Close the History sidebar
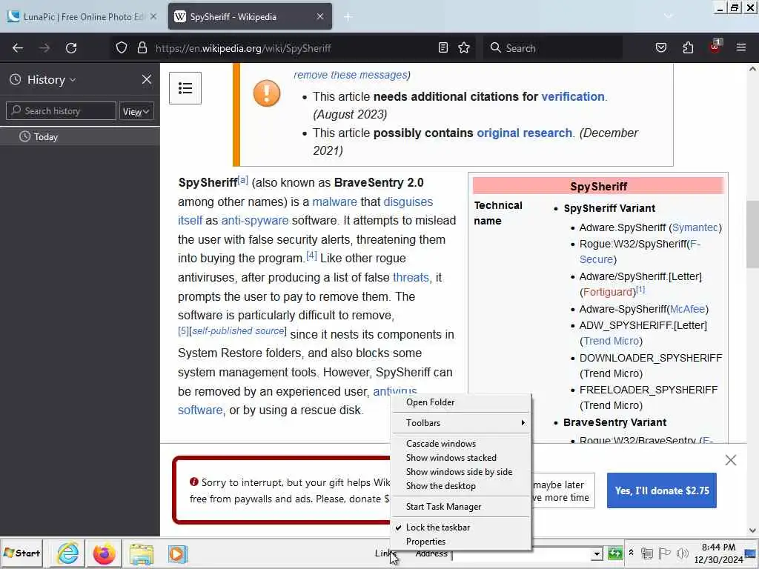 pos(147,79)
